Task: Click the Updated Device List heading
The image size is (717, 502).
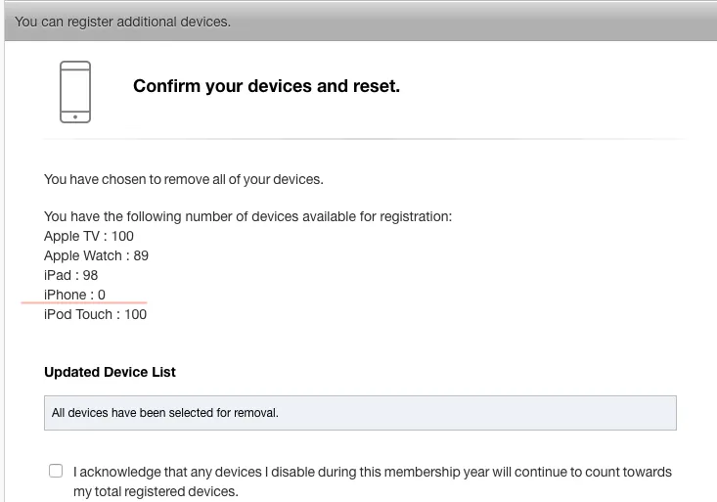Action: (x=110, y=372)
